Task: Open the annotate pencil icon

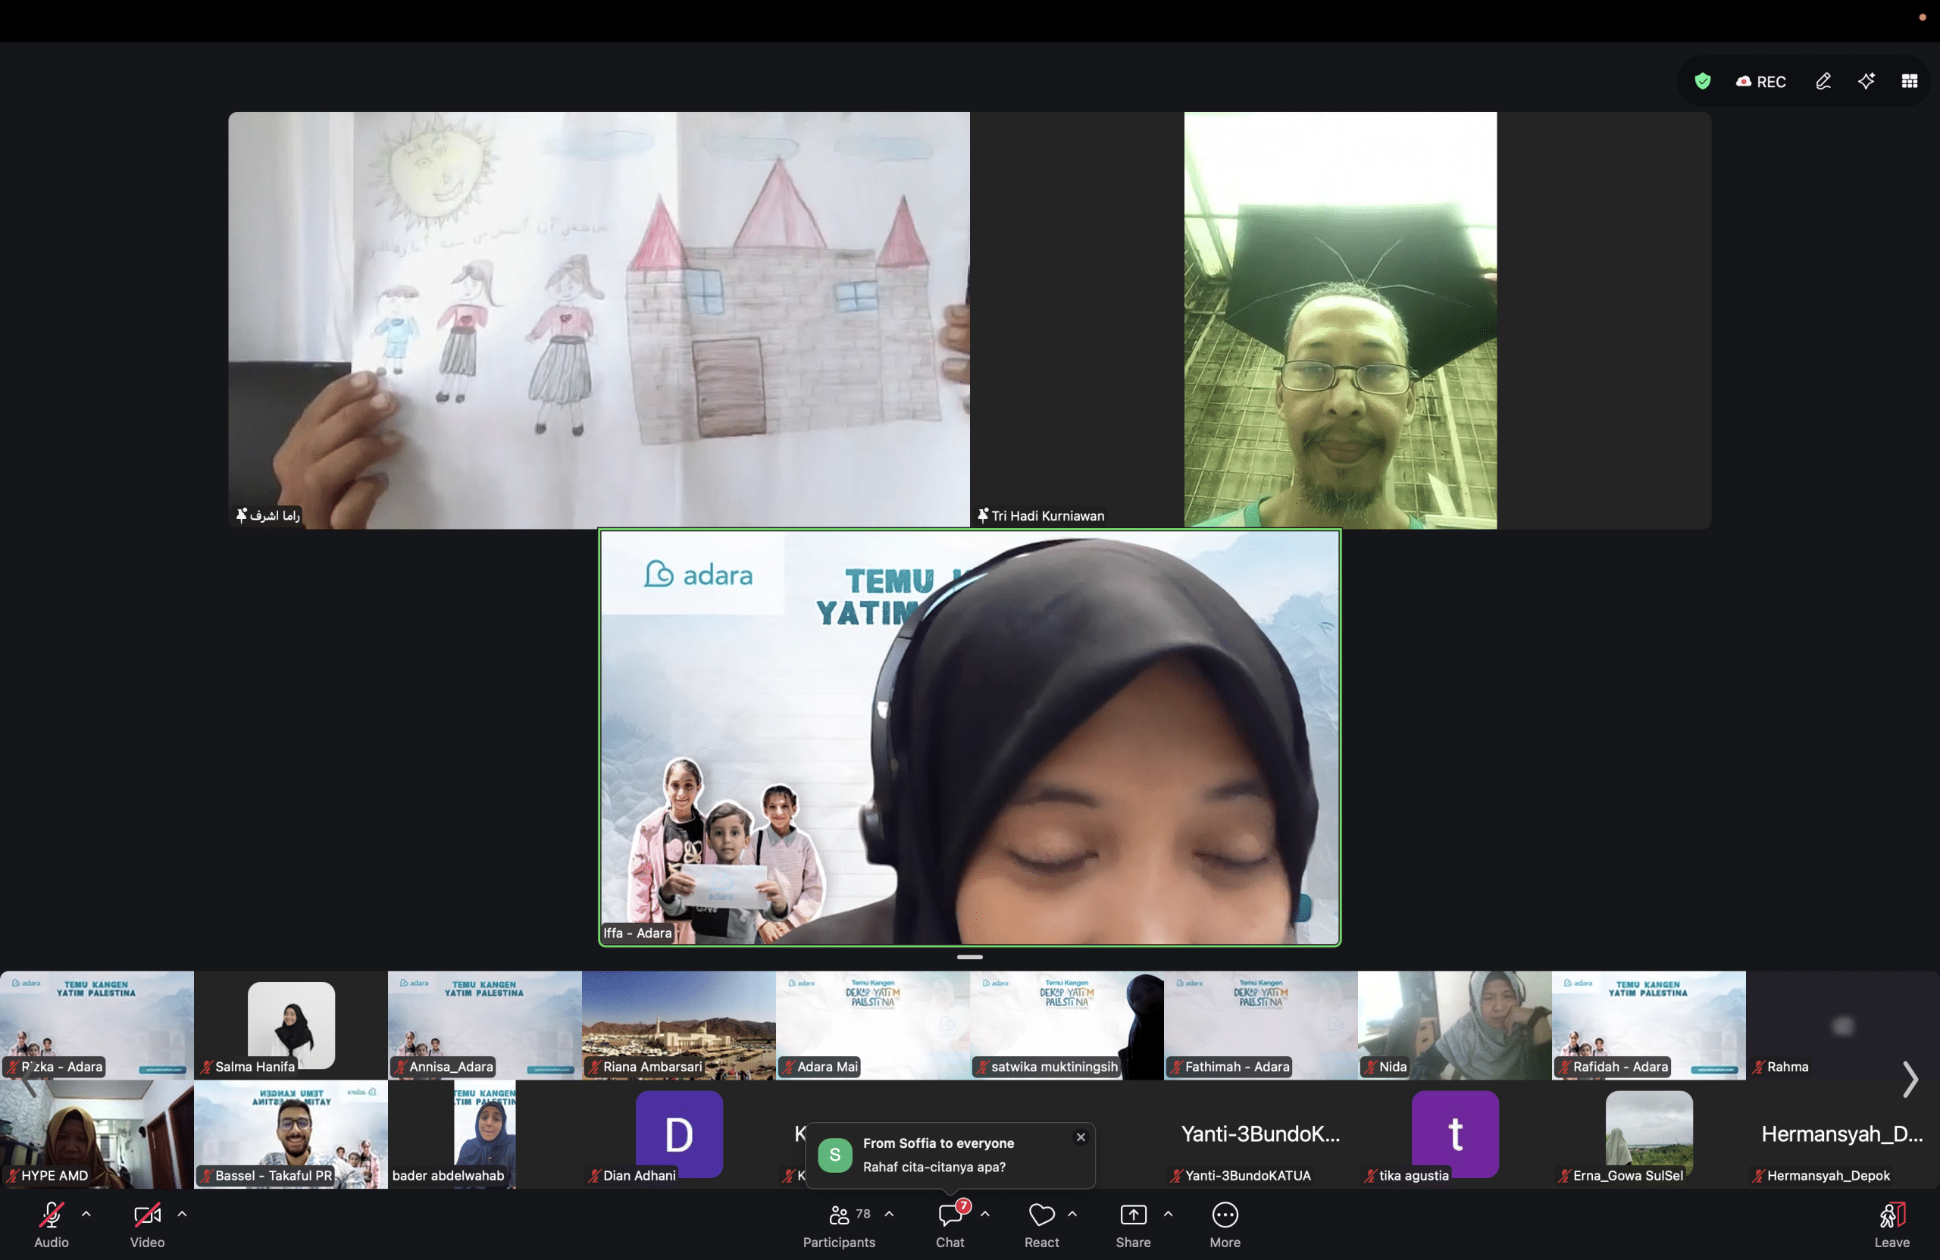Action: [1823, 80]
